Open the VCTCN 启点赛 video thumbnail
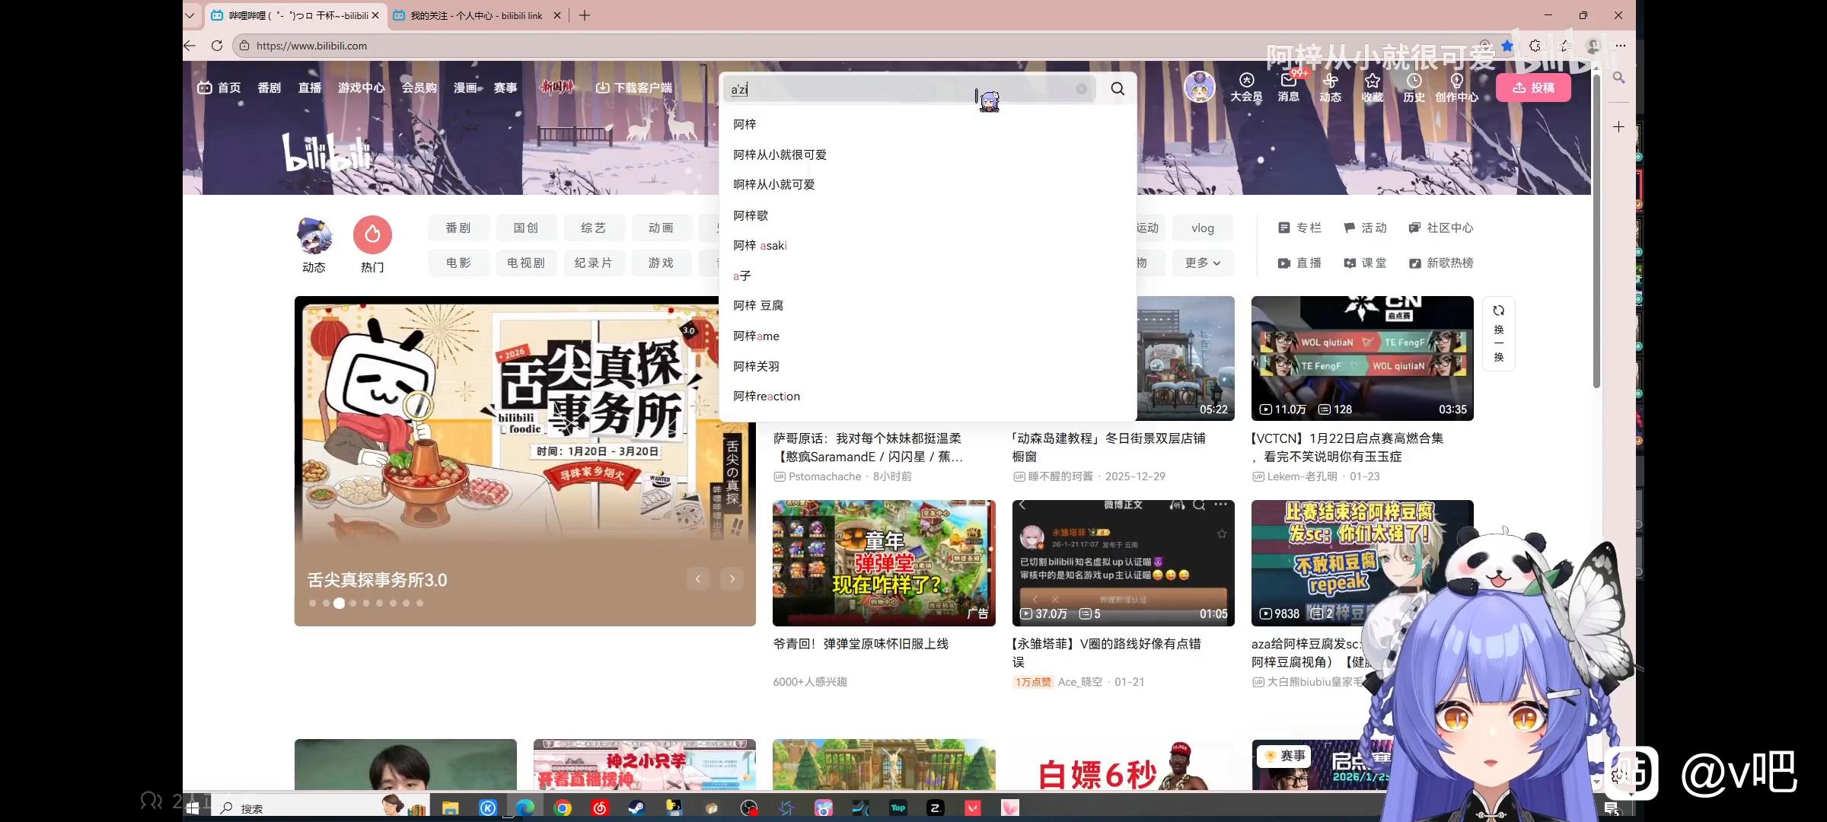The image size is (1827, 822). 1362,358
